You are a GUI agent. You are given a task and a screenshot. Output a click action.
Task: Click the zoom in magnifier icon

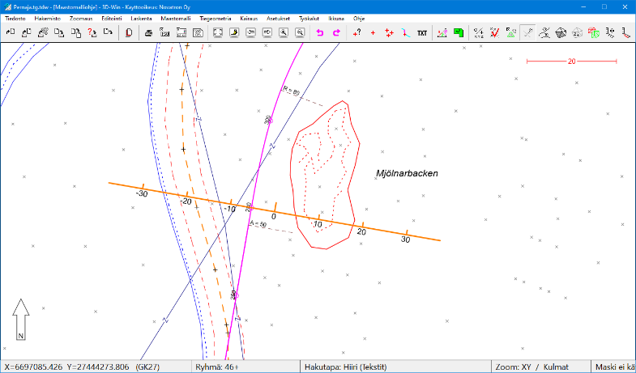[284, 32]
